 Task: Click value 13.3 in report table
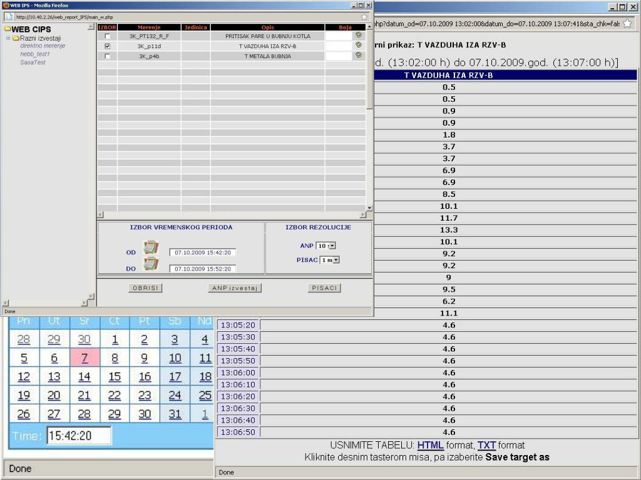coord(449,230)
